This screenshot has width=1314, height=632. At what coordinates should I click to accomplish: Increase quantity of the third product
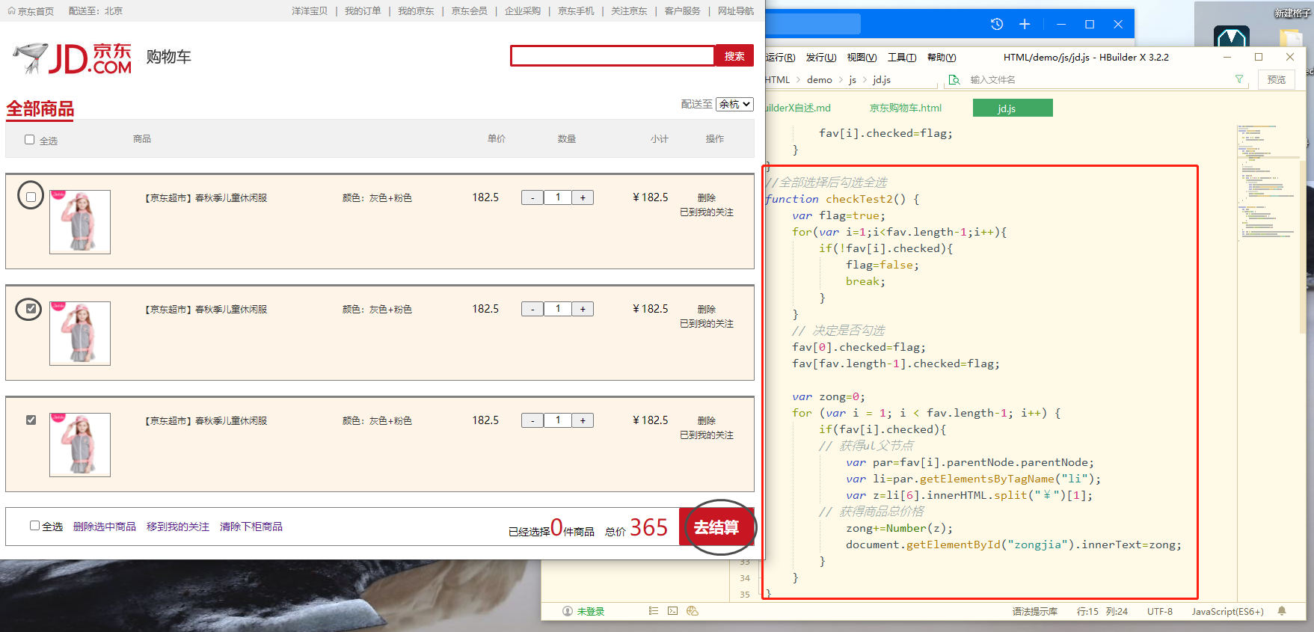pyautogui.click(x=583, y=420)
